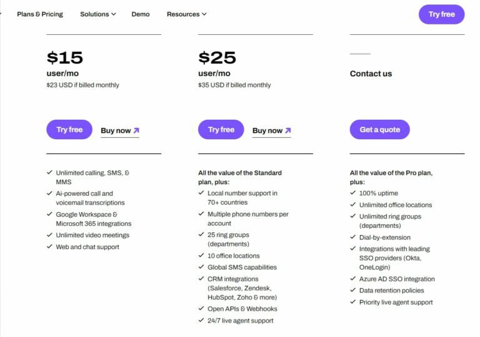
Task: Click checkmark beside 24/7 live agent support
Action: click(x=201, y=321)
